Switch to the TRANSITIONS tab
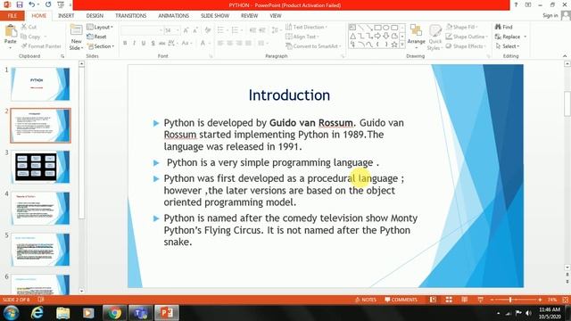Image resolution: width=571 pixels, height=321 pixels. pyautogui.click(x=131, y=16)
